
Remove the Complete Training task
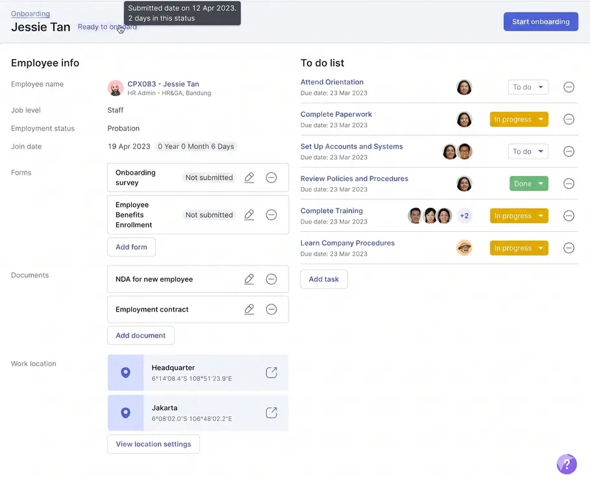569,215
